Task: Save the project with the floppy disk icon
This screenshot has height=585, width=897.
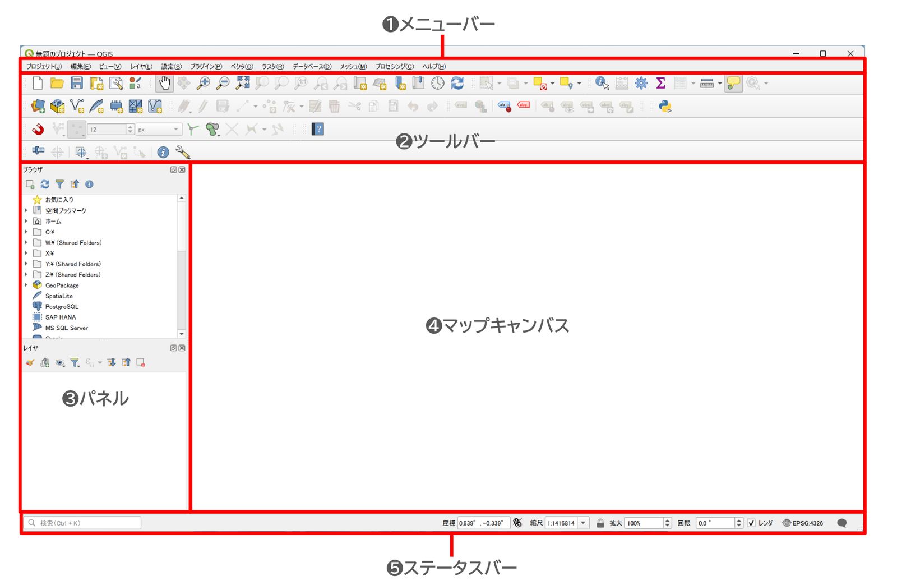Action: 77,84
